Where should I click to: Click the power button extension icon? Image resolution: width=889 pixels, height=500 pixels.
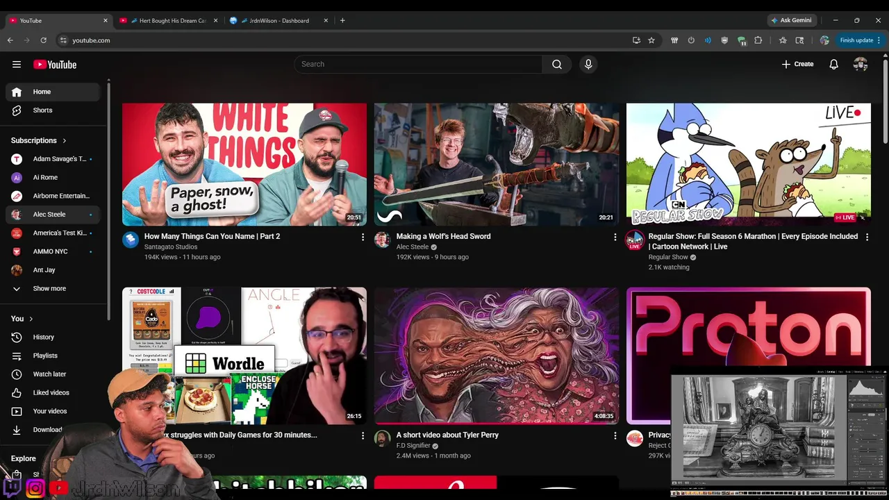[x=691, y=40]
